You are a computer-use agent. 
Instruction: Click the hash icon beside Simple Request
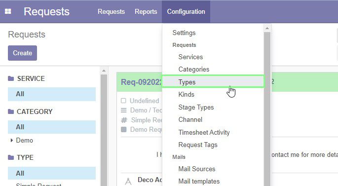click(x=124, y=120)
